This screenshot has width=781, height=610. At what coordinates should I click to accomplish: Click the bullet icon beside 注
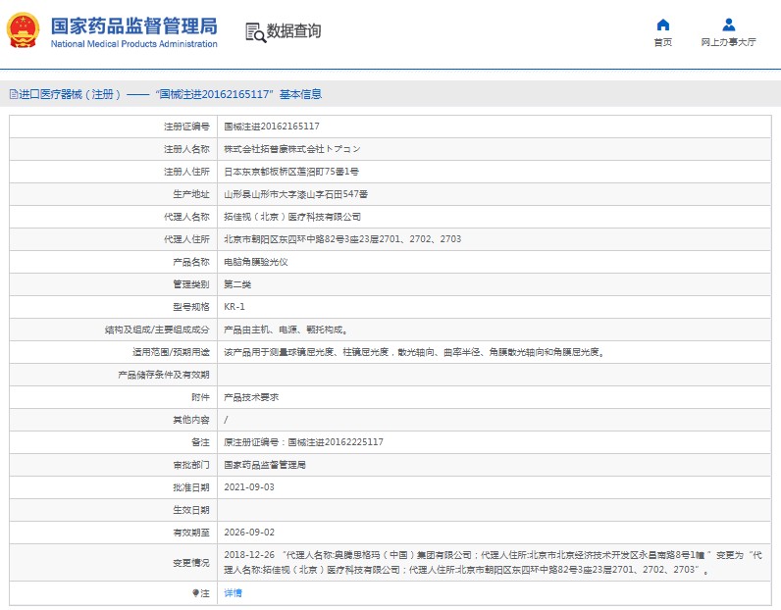tap(196, 593)
